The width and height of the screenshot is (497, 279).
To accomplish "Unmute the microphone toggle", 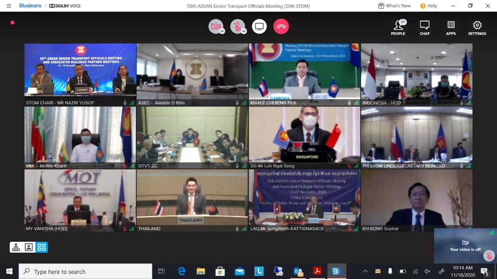I will [237, 26].
